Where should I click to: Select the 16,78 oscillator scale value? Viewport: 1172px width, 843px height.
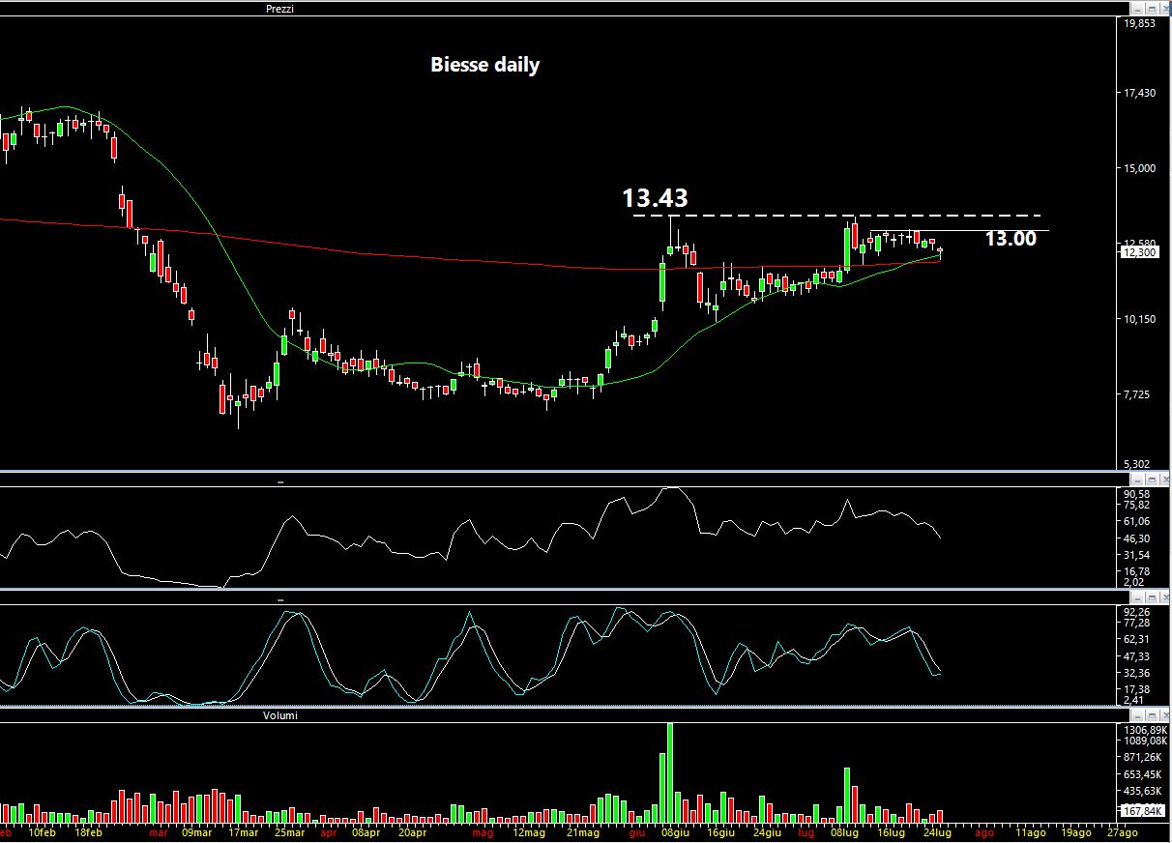[1136, 571]
